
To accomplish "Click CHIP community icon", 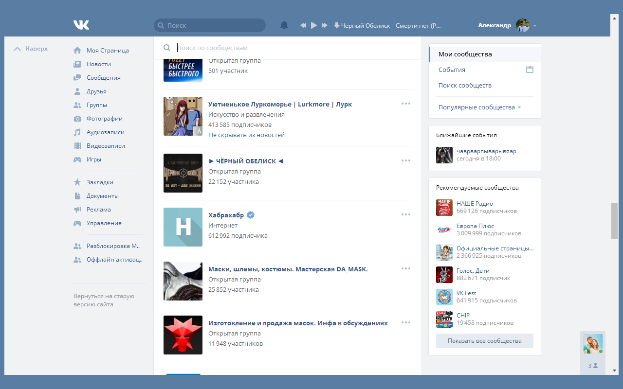I will tap(444, 319).
